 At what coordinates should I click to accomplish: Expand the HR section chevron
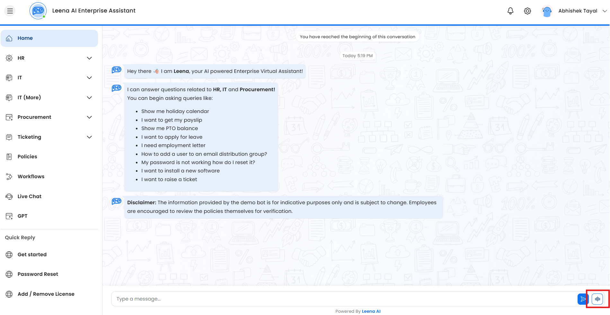tap(89, 58)
